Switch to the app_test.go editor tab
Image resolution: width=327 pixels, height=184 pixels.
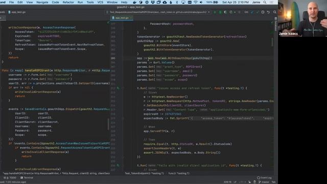(122, 18)
